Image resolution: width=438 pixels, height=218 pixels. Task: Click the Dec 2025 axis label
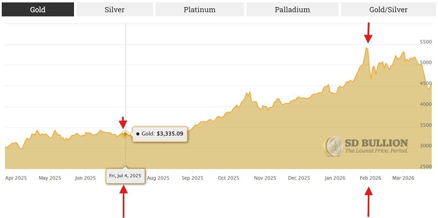click(x=300, y=178)
